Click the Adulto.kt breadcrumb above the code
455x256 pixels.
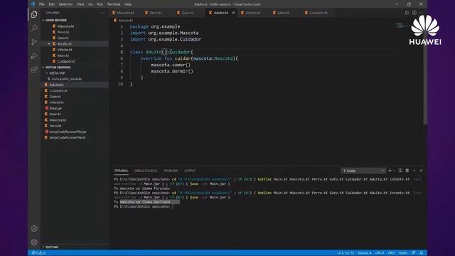pos(124,21)
